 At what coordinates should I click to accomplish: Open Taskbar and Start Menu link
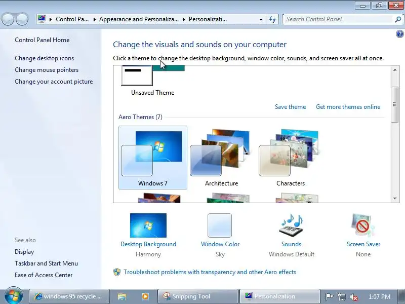pyautogui.click(x=46, y=263)
